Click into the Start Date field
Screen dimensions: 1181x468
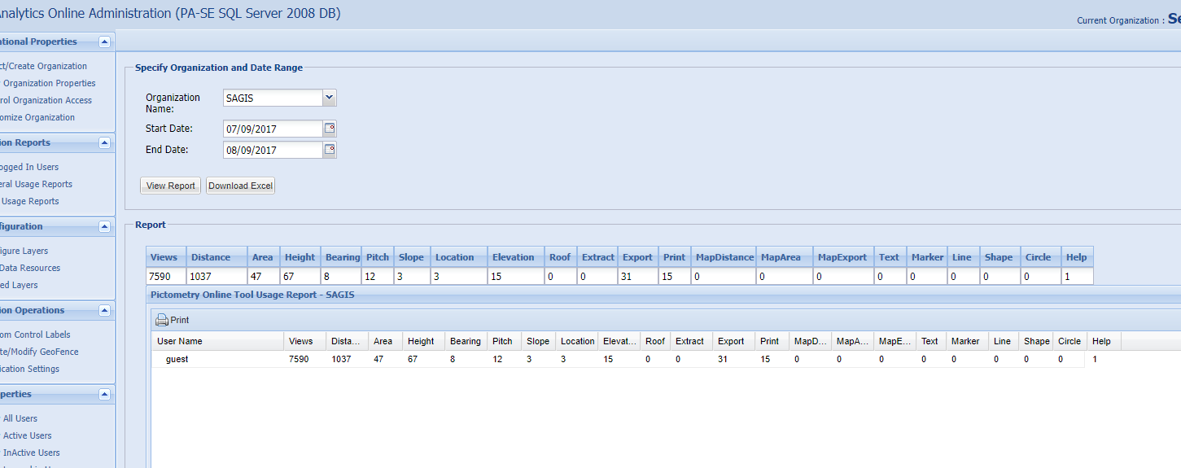273,129
